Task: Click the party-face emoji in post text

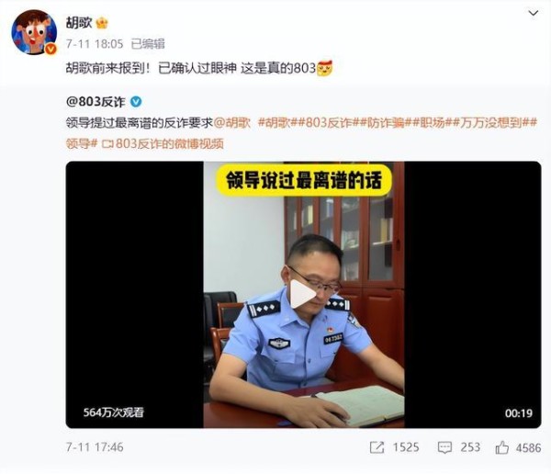Action: coord(324,68)
